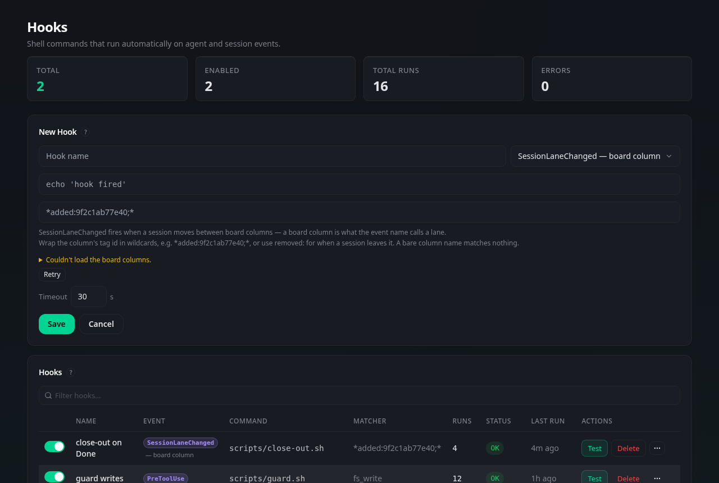Screen dimensions: 719x483
Task: Disable the close-out on Done hook
Action: tap(54, 446)
